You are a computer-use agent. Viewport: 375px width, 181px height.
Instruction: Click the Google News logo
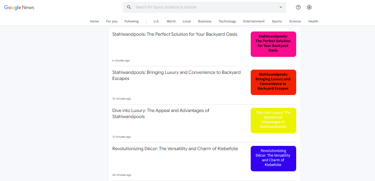point(19,8)
